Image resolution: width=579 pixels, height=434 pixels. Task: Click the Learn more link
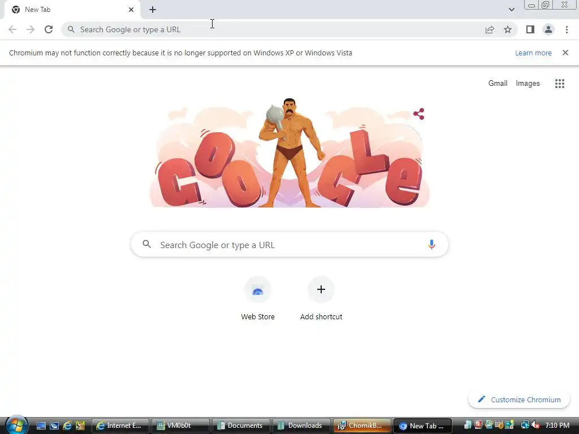[x=533, y=53]
